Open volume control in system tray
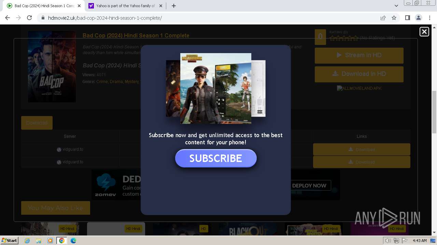This screenshot has width=437, height=245. [388, 241]
